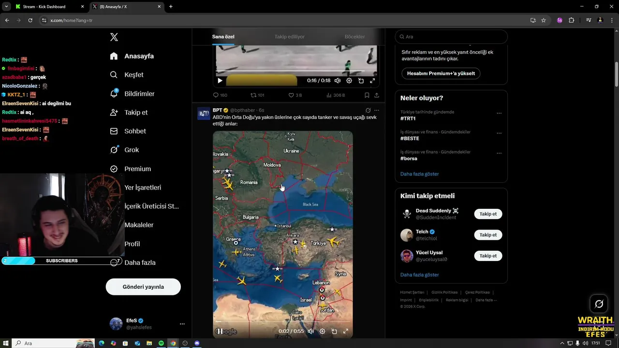This screenshot has width=619, height=348.
Task: Click Daha fazla göster under trends
Action: point(419,174)
